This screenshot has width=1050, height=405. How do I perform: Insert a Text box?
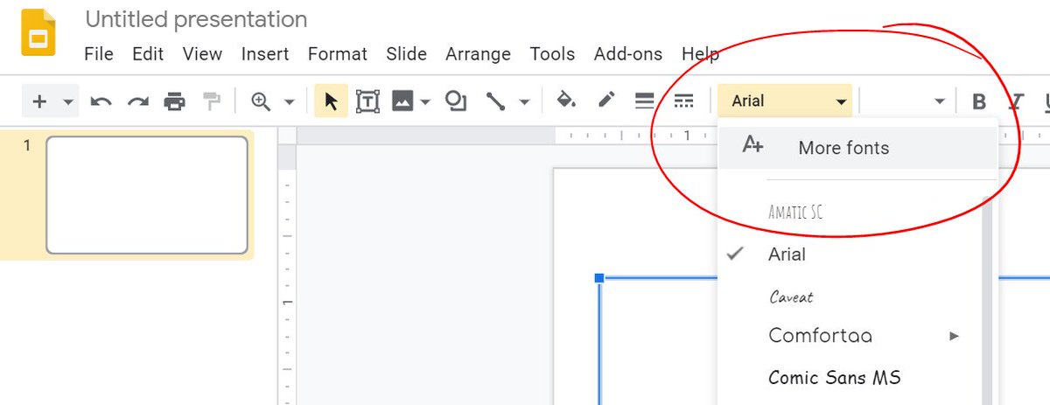pos(367,101)
